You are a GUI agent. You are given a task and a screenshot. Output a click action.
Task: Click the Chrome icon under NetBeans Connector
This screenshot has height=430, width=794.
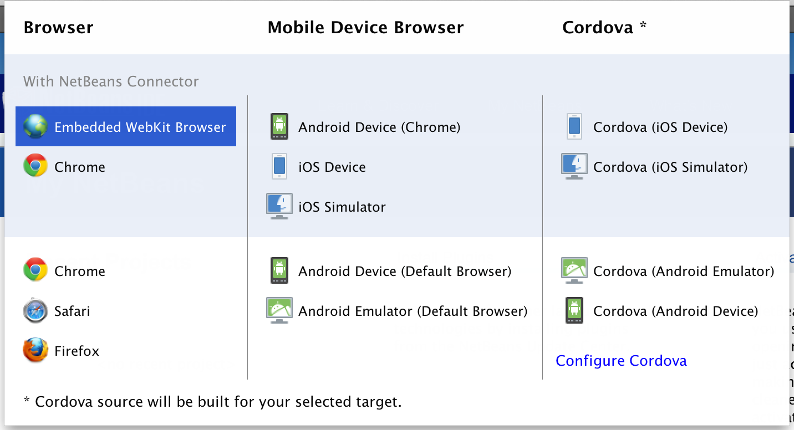pos(35,166)
